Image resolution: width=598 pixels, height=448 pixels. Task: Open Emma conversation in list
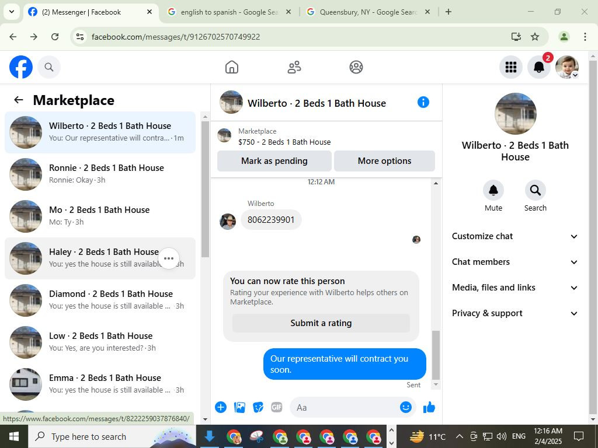100,384
